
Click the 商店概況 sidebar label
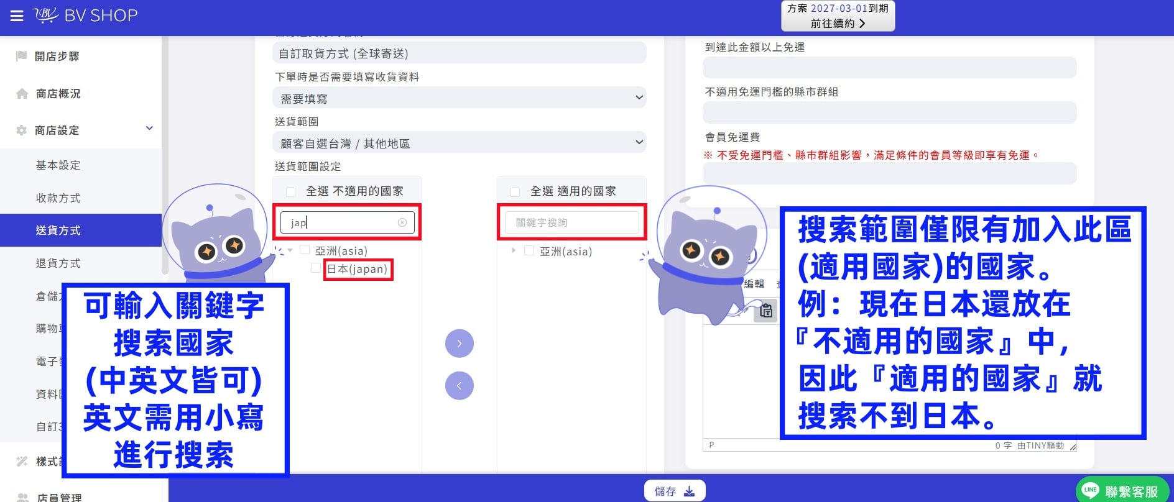(x=58, y=94)
